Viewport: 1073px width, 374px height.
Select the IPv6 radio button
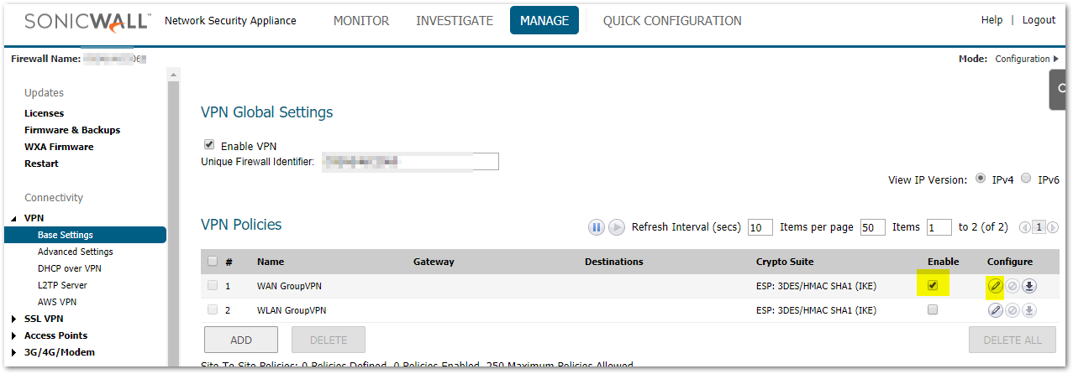click(x=1026, y=179)
